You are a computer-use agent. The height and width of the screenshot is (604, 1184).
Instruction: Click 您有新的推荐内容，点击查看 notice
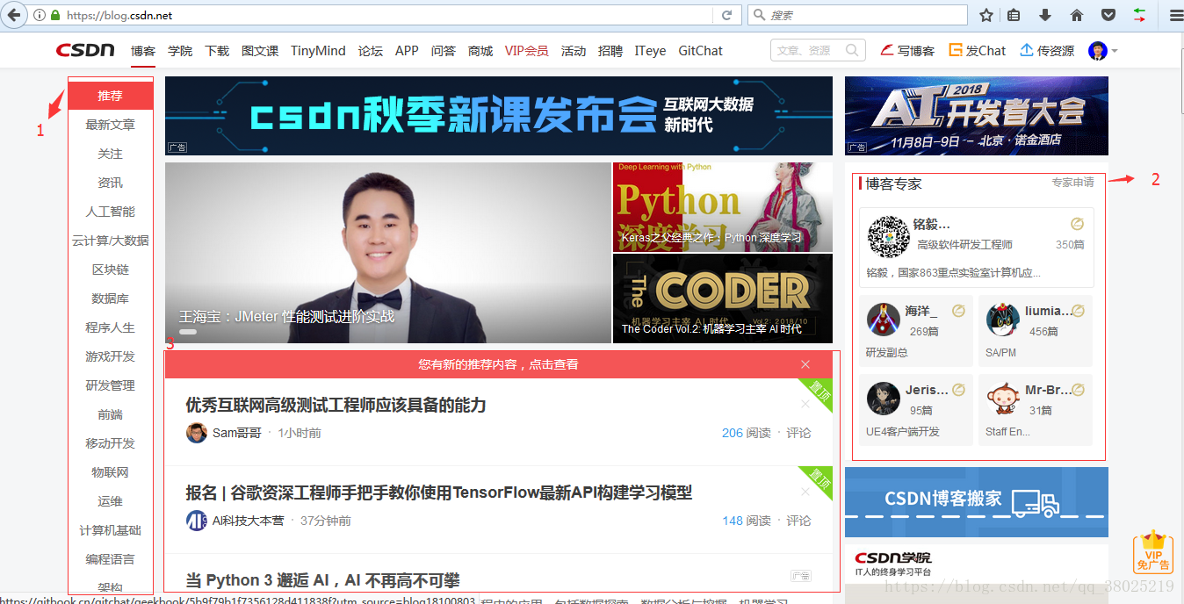498,364
